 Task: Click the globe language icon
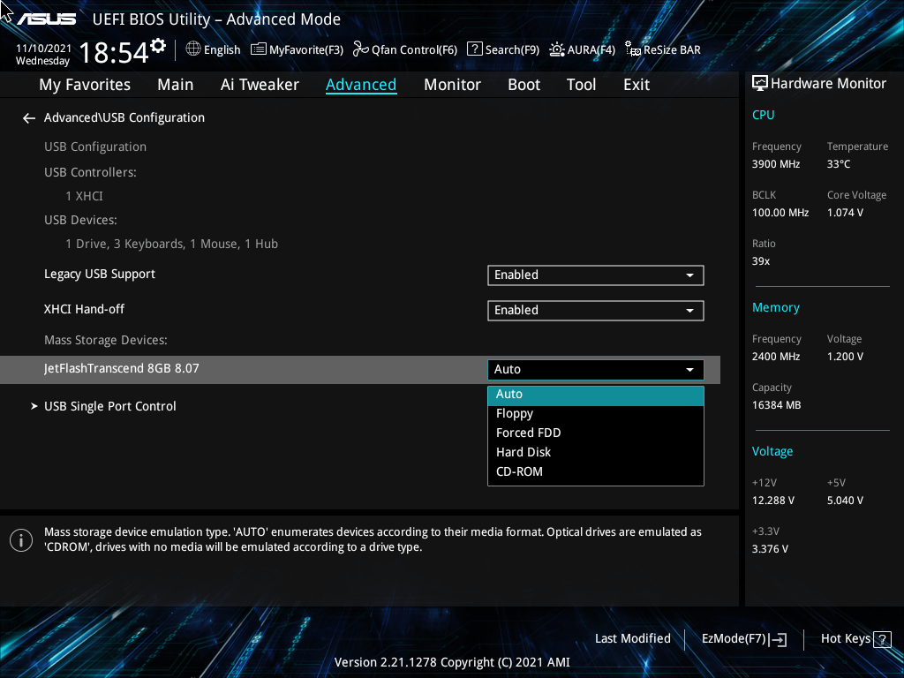click(x=193, y=49)
